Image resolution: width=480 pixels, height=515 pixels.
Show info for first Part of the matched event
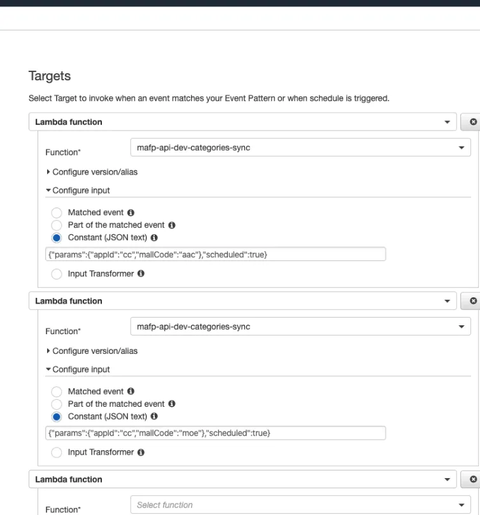(x=172, y=225)
